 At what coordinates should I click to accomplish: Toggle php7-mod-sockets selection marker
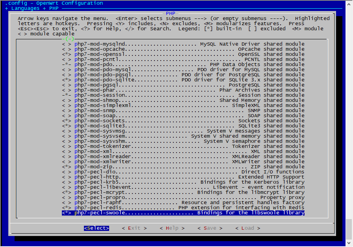[x=67, y=121]
